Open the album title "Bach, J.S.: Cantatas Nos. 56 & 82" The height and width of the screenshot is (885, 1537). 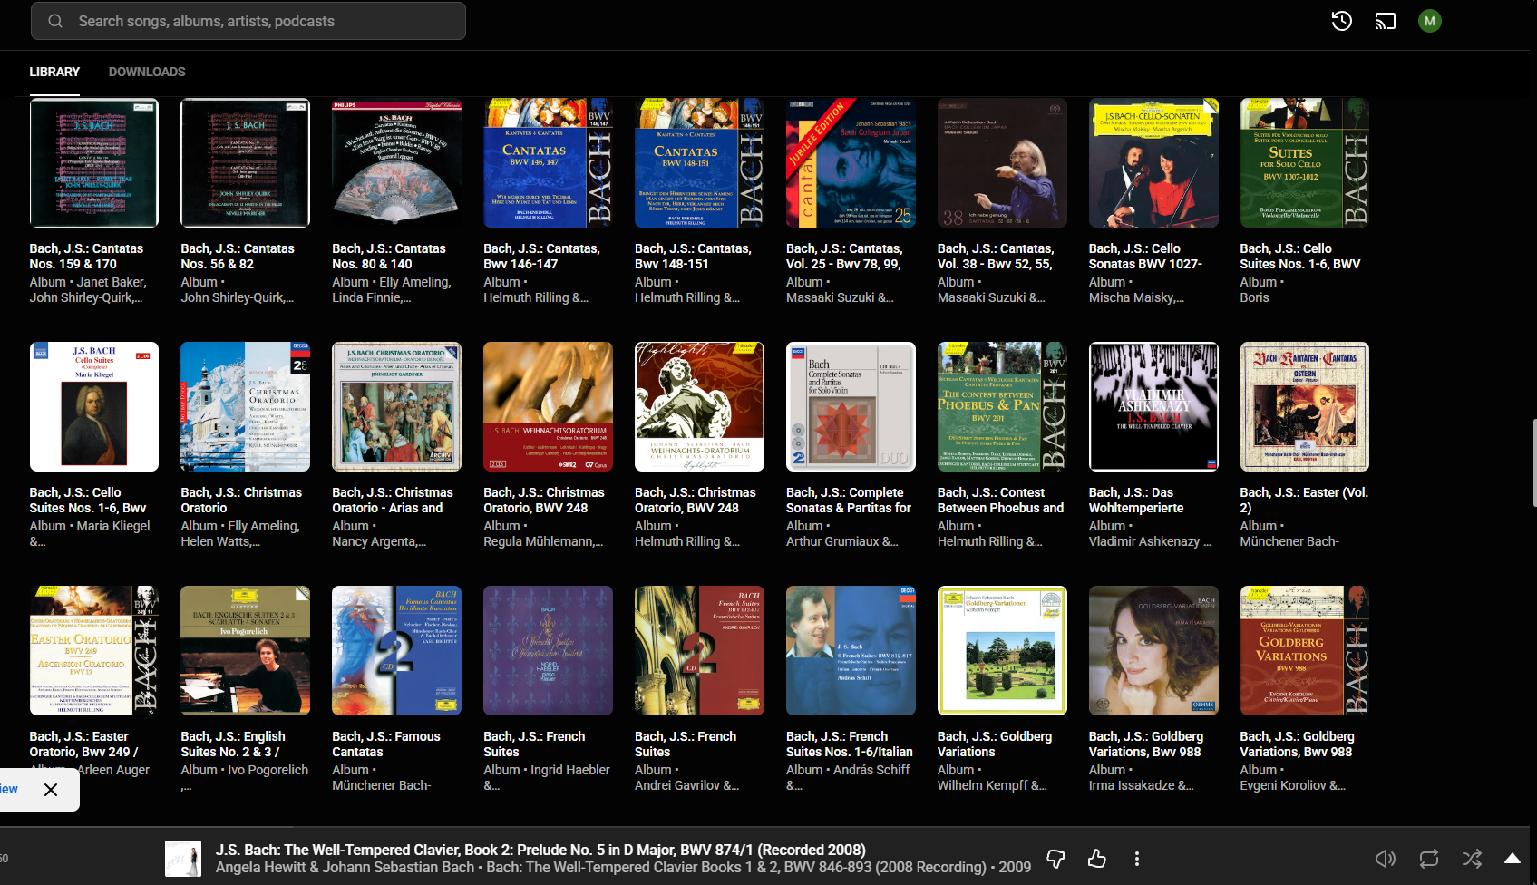click(238, 256)
